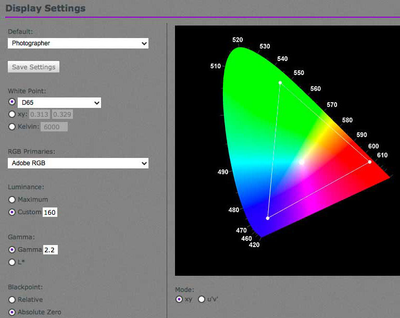The image size is (400, 318).
Task: Select the D65 white point radio button
Action: pyautogui.click(x=12, y=102)
